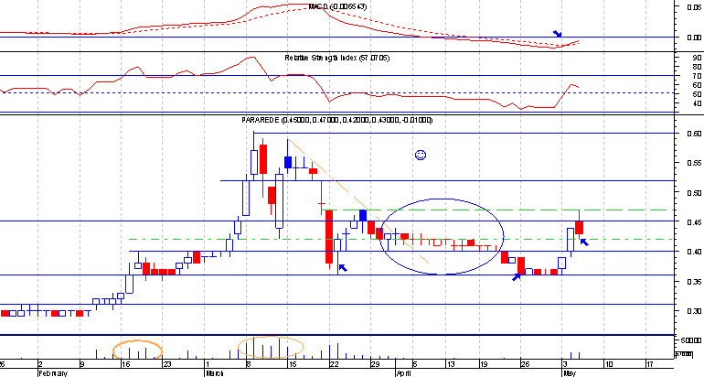Select the March month label
The image size is (704, 377).
215,373
